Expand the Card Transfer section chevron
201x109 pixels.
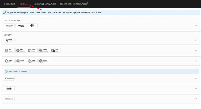pyautogui.click(x=196, y=26)
